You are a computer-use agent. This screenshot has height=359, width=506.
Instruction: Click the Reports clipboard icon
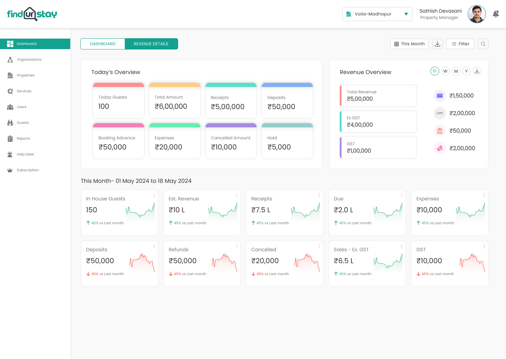pos(10,139)
